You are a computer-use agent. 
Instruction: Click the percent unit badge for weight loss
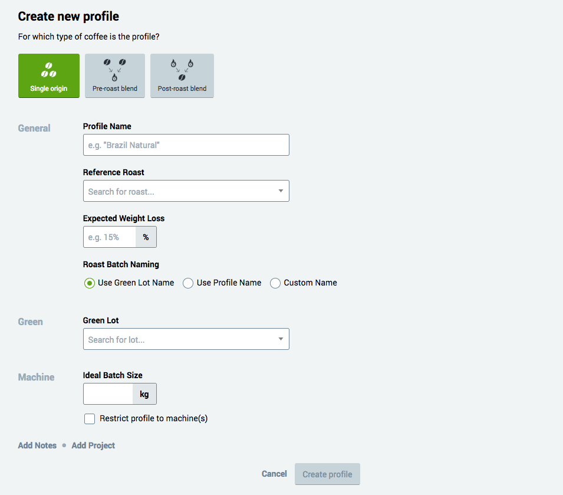tap(146, 237)
